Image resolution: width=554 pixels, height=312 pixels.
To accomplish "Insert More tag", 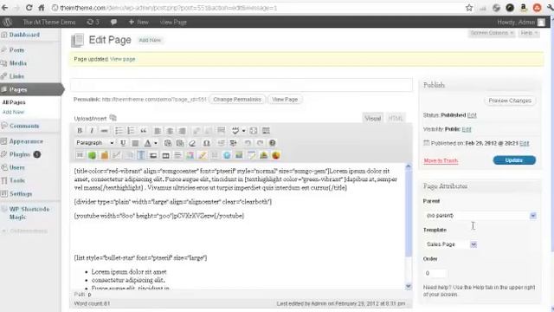I will pyautogui.click(x=222, y=131).
